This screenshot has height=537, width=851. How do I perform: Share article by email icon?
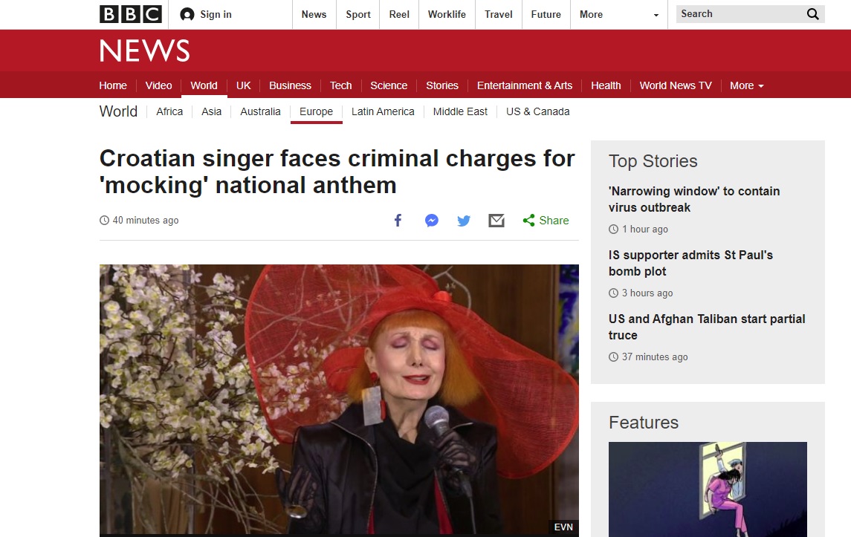[496, 221]
